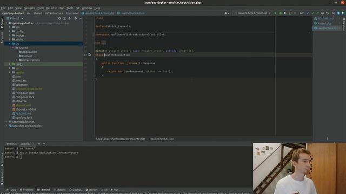The height and width of the screenshot is (194, 346).
Task: Open the Navigate menu
Action: coord(29,8)
